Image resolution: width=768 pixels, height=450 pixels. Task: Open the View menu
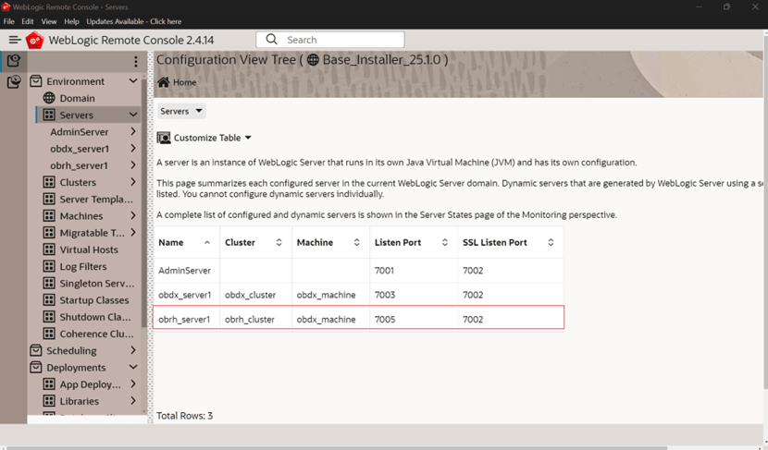[49, 21]
